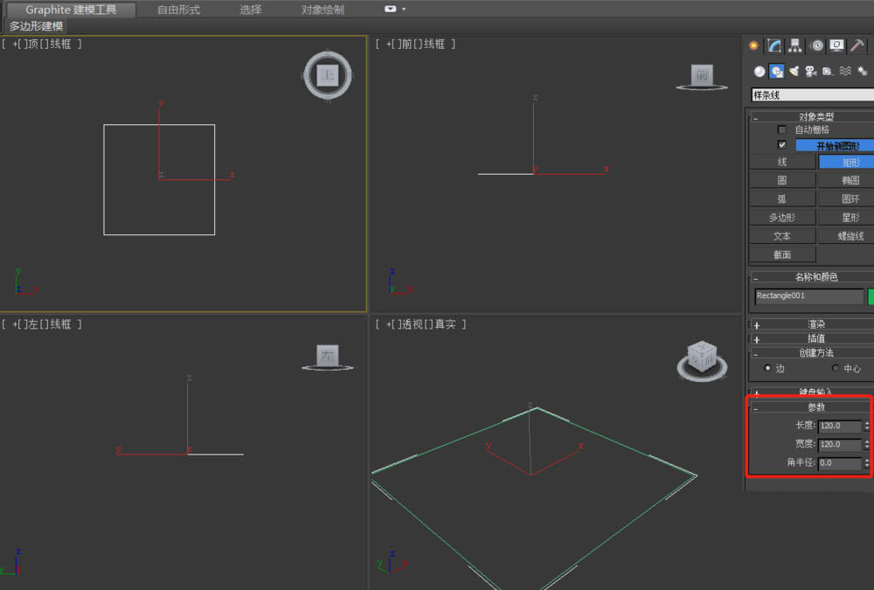The height and width of the screenshot is (590, 874).
Task: Click the 长度 value input field
Action: pos(839,427)
